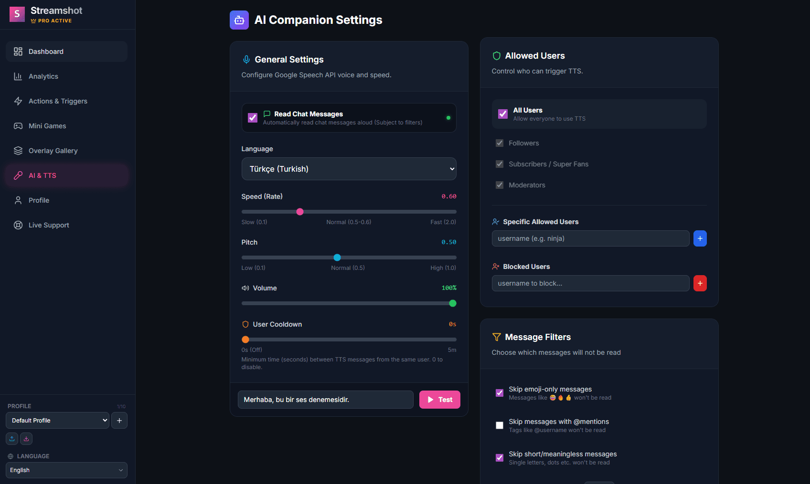Viewport: 810px width, 484px height.
Task: Click the volume speaker icon
Action: pos(245,288)
